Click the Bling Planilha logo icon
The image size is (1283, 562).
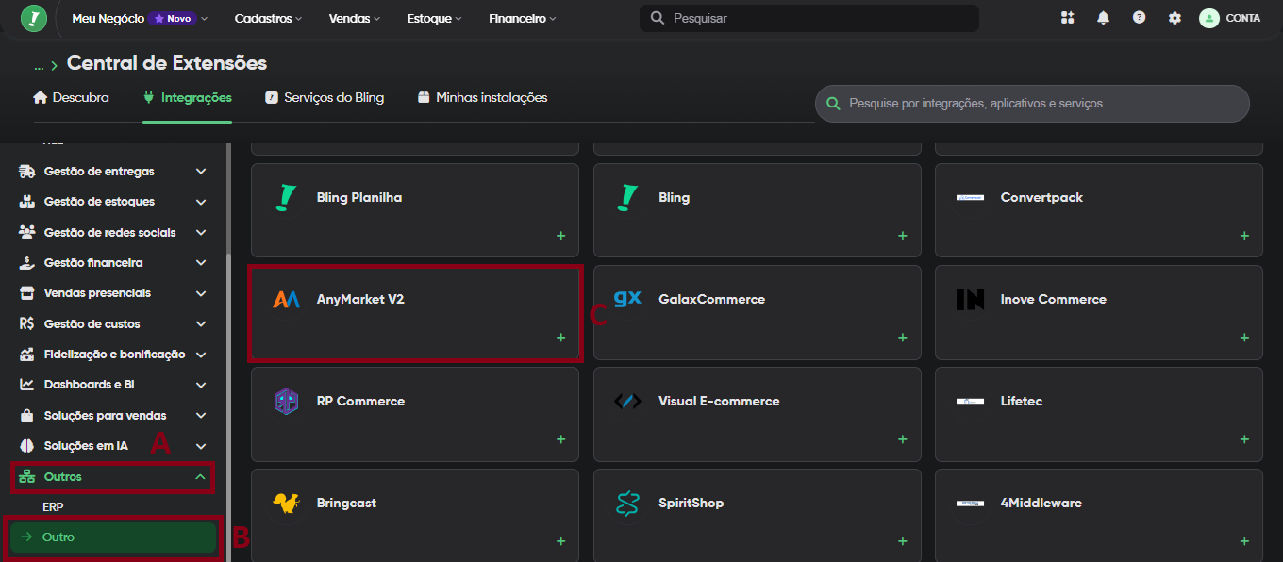pos(286,197)
